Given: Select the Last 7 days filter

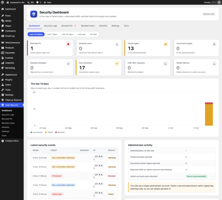Looking at the screenshot, I should (x=52, y=34).
